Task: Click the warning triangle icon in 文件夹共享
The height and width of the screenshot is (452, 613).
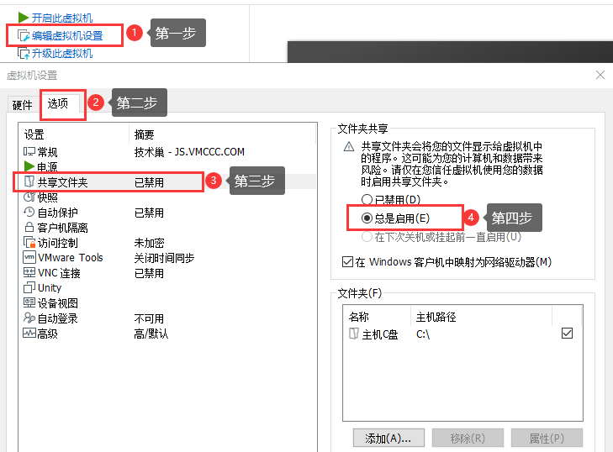Action: (349, 147)
